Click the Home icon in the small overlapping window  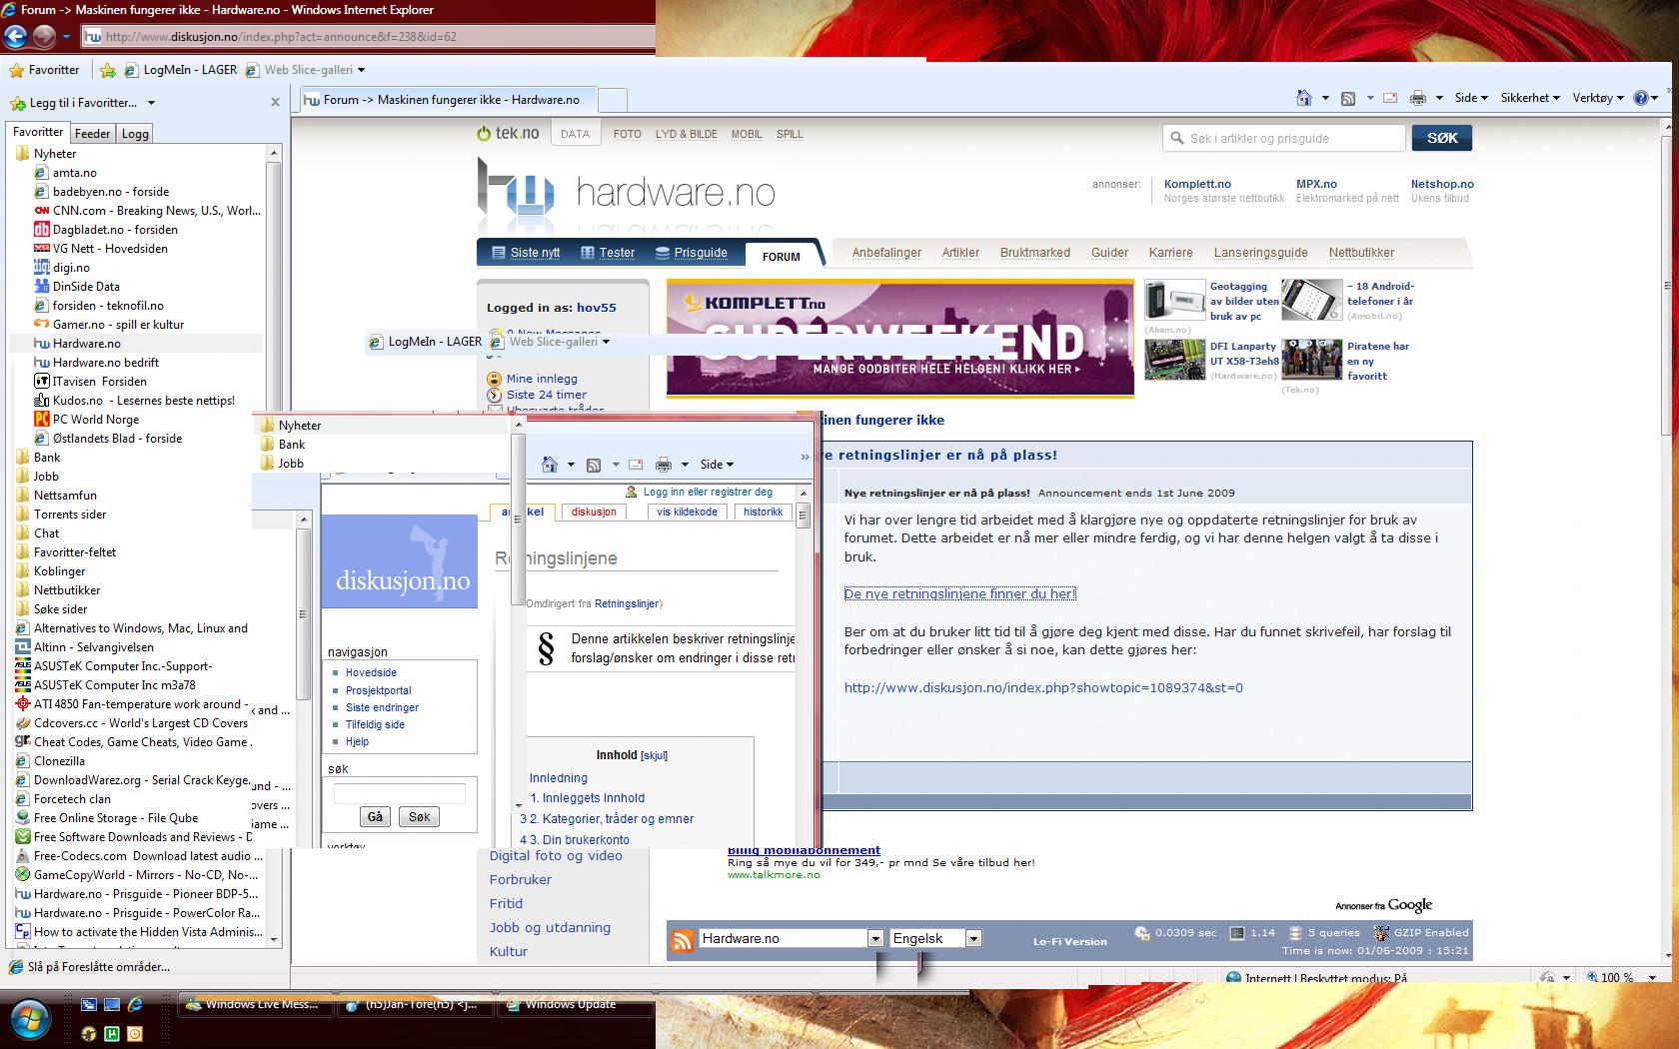pyautogui.click(x=549, y=465)
